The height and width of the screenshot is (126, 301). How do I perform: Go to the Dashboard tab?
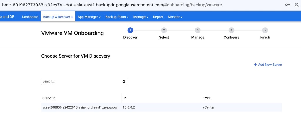30,17
